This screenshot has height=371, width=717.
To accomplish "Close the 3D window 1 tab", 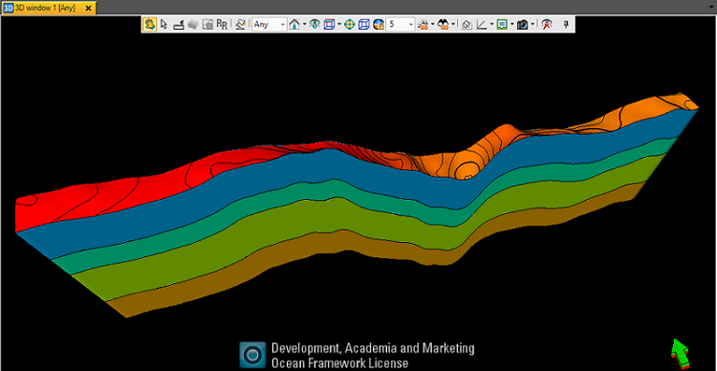I will [89, 9].
